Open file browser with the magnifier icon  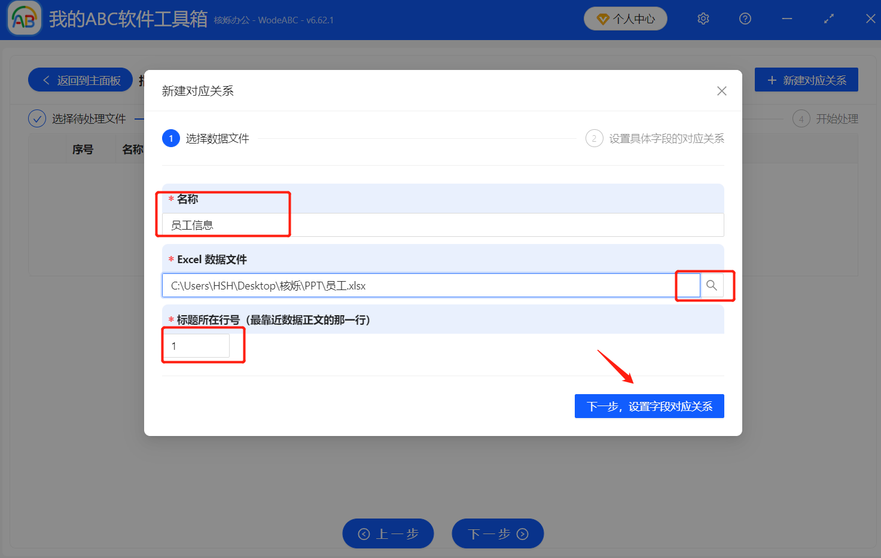coord(711,285)
